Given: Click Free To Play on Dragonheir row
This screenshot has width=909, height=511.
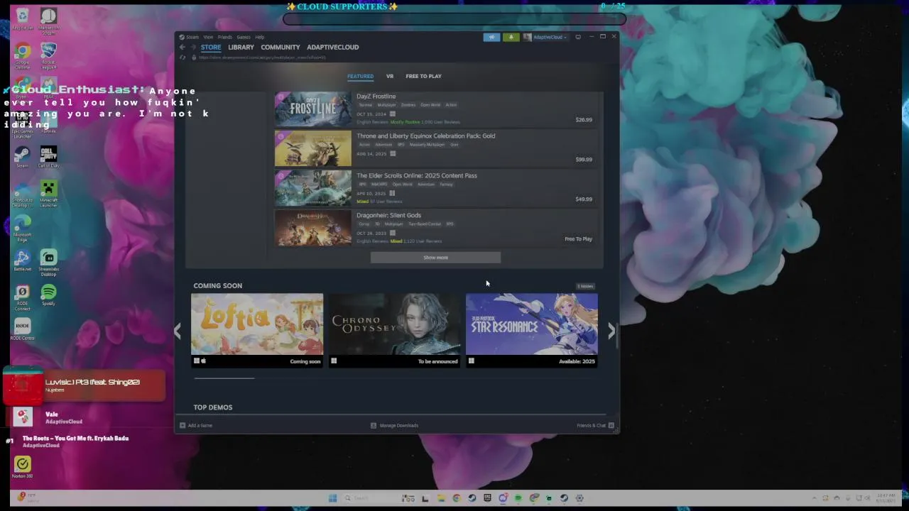Looking at the screenshot, I should [x=578, y=239].
